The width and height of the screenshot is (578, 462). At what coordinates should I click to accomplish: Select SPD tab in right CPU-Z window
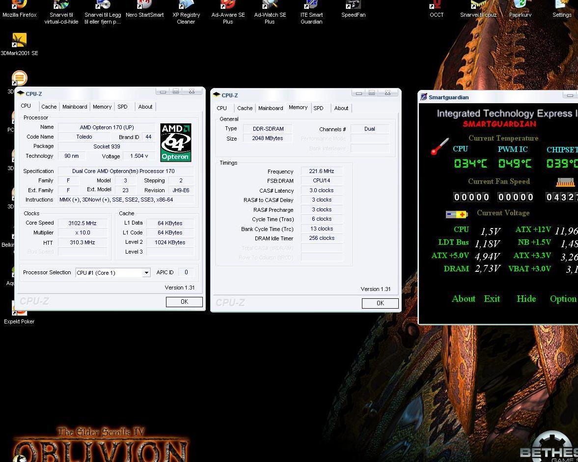point(319,108)
